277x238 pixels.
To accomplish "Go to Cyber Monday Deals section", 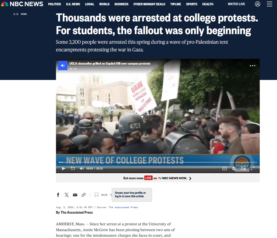I will click(x=149, y=4).
